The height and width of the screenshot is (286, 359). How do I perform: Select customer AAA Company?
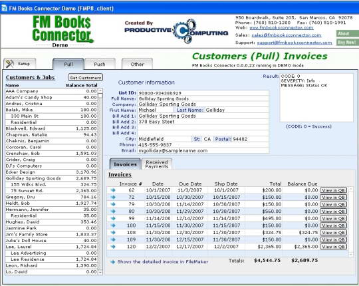point(51,91)
